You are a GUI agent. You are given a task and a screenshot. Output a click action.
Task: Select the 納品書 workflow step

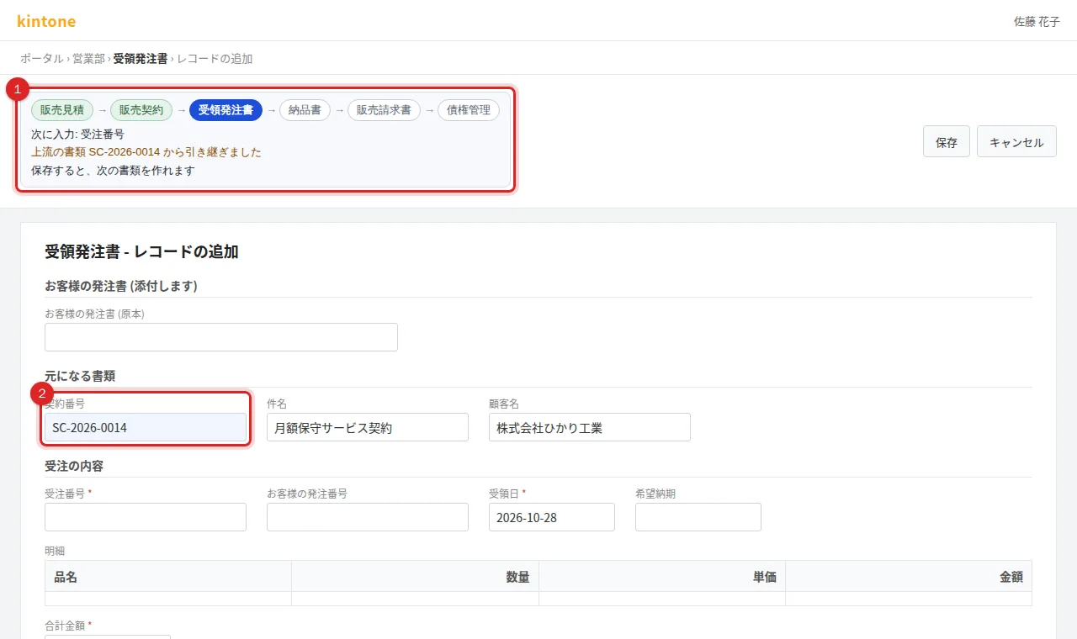click(x=305, y=110)
